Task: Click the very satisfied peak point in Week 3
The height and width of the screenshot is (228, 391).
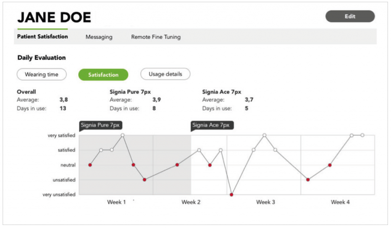Action: [x=264, y=135]
